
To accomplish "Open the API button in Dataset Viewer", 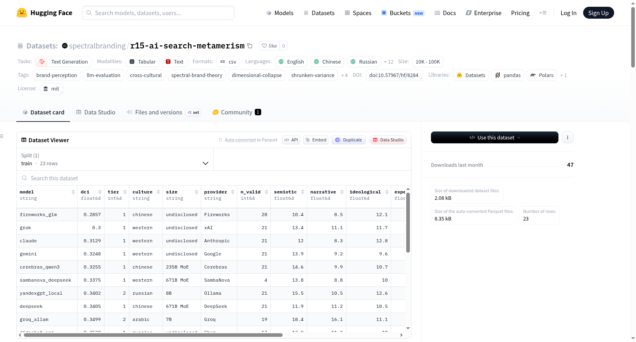I will click(x=291, y=140).
